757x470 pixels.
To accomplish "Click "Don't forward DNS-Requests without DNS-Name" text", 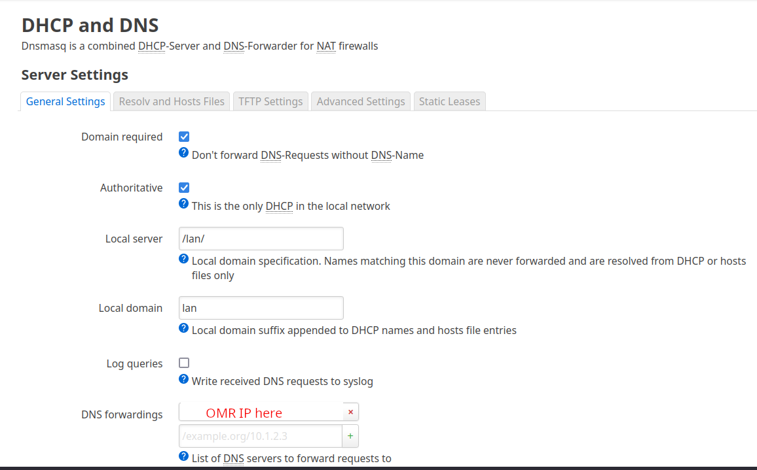I will tap(308, 155).
